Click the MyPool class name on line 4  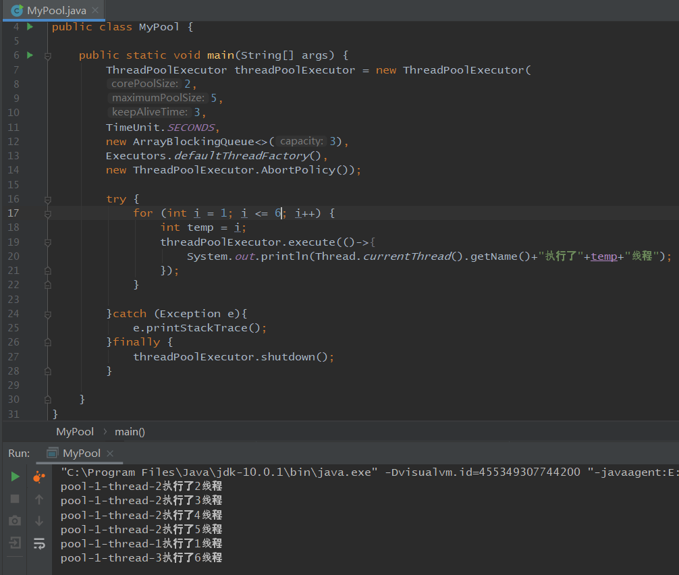click(159, 27)
